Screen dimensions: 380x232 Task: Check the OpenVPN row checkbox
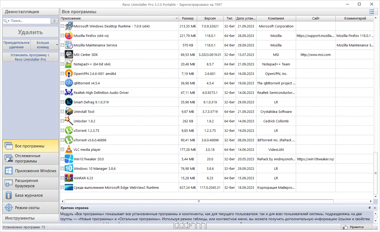(x=62, y=74)
